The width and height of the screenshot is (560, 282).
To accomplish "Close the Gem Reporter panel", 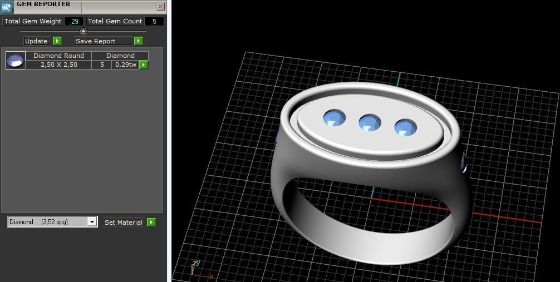I will point(161,7).
